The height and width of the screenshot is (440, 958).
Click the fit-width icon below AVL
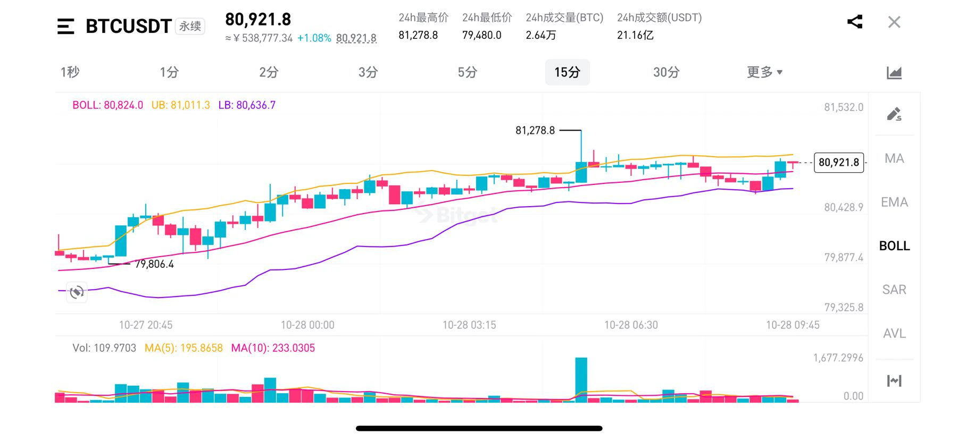(x=894, y=380)
